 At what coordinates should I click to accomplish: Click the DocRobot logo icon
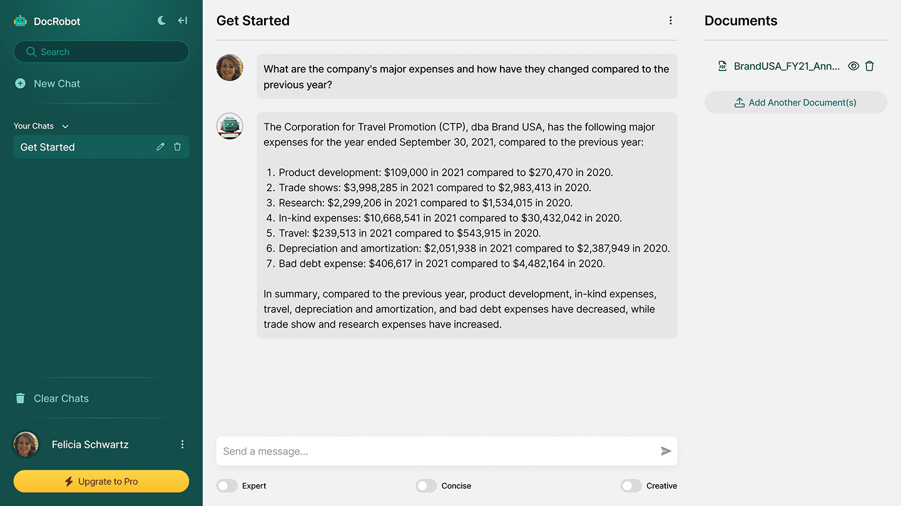21,21
